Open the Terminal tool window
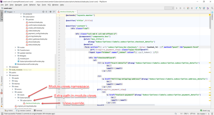214x115 pixels. pos(38,110)
